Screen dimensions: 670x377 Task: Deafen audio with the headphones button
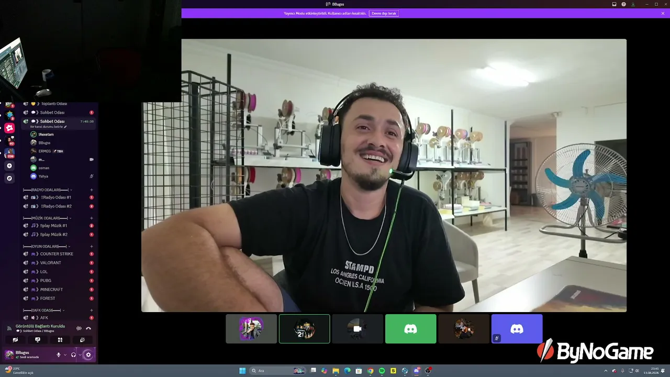[x=73, y=354]
